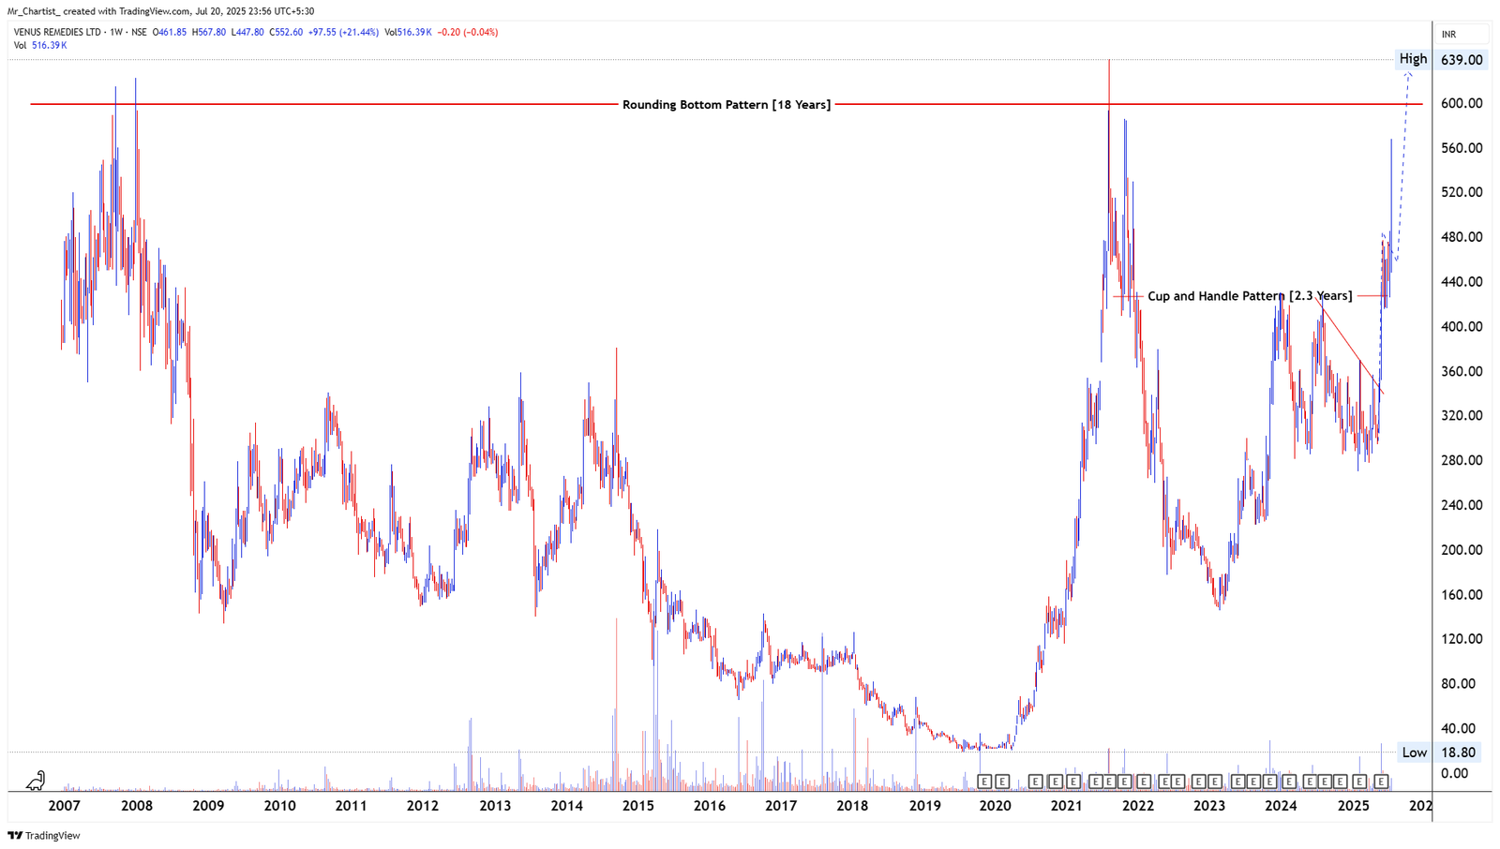Click the first E earnings icon under 2020

(986, 779)
